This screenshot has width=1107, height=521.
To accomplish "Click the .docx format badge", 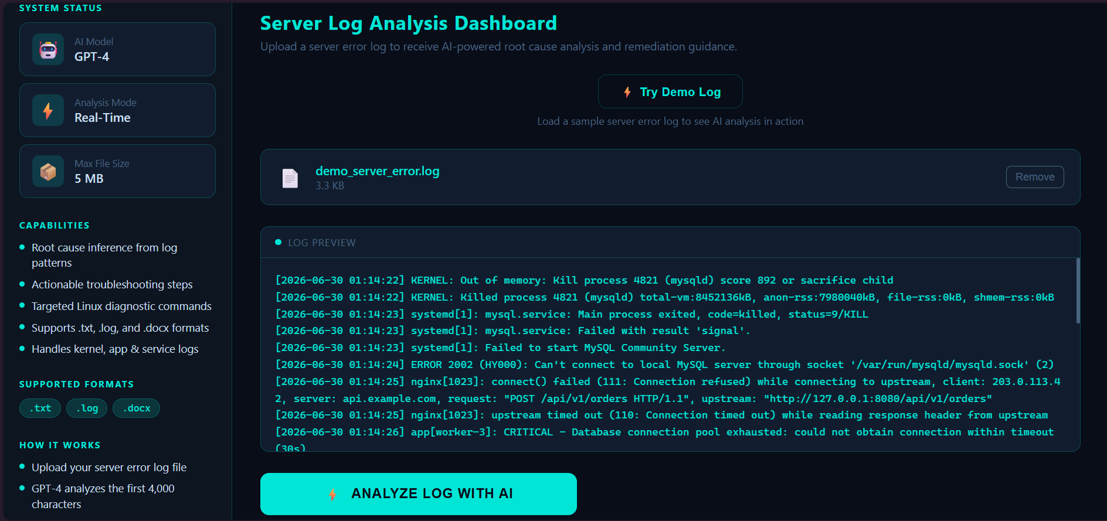I will pos(136,408).
